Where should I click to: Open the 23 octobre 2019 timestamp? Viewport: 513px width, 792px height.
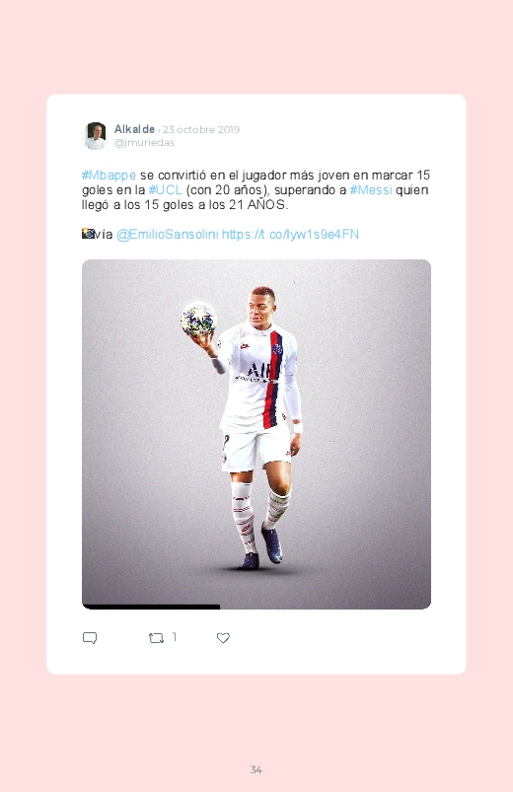201,130
